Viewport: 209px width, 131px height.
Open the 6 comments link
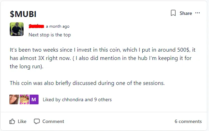(188, 121)
